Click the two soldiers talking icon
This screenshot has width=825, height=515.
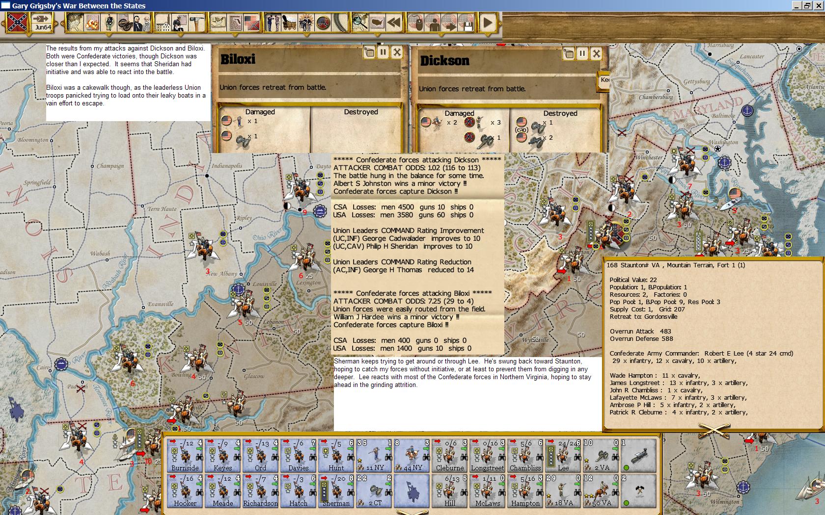273,23
